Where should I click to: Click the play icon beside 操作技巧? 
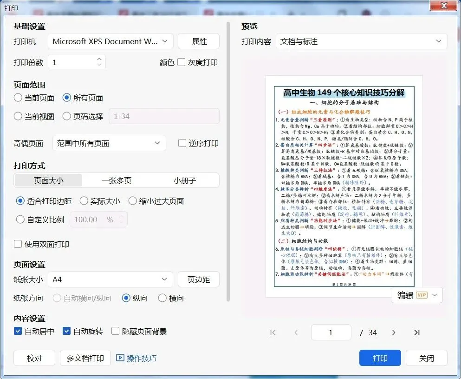120,358
